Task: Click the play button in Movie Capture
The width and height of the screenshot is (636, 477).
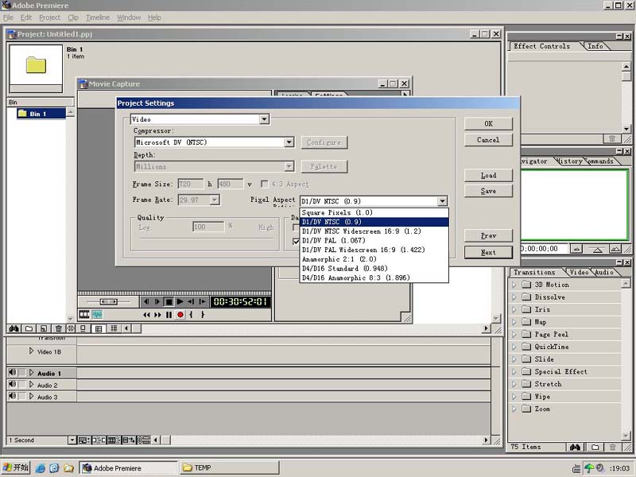Action: [180, 302]
